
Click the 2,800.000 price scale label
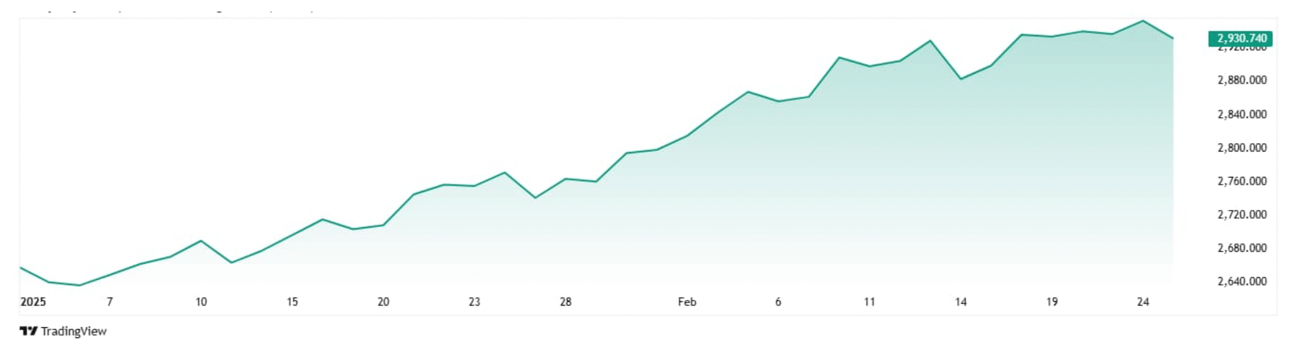pos(1242,148)
